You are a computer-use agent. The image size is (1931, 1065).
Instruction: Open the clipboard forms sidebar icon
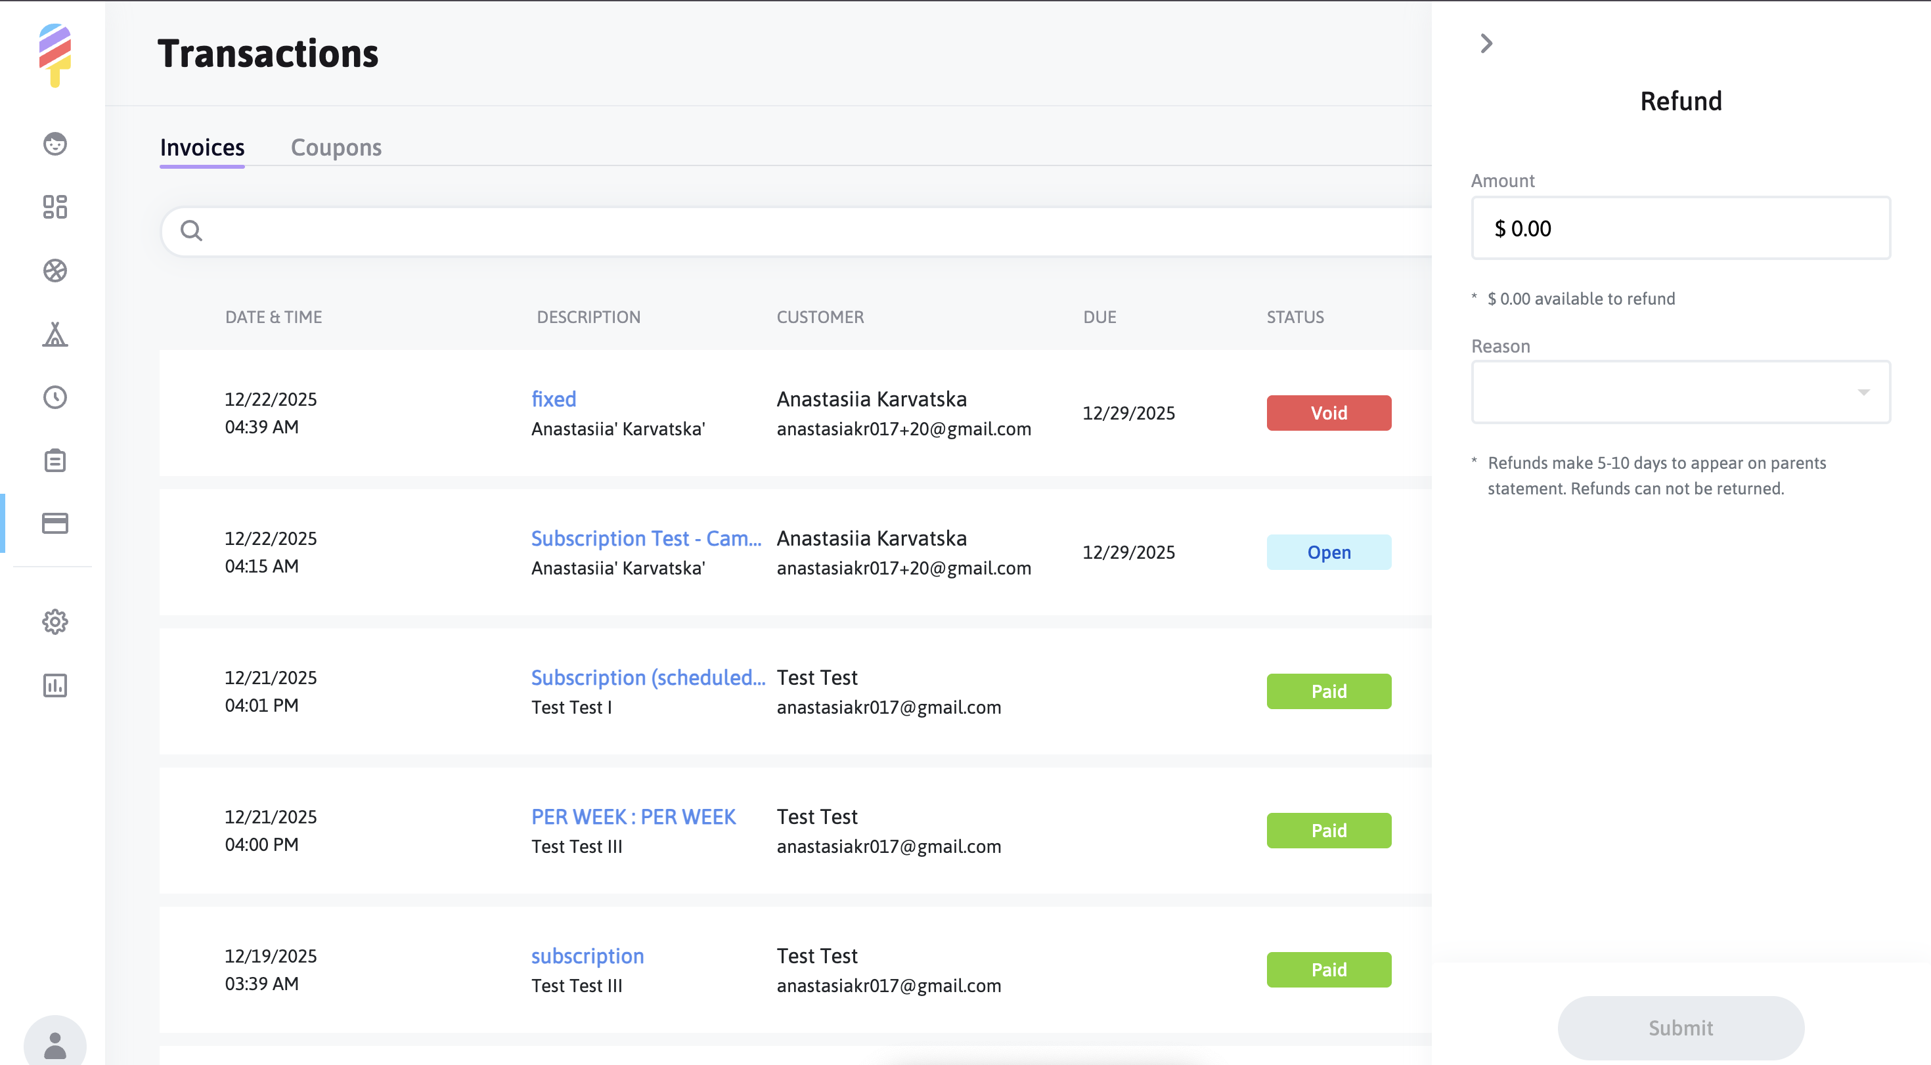pos(55,460)
